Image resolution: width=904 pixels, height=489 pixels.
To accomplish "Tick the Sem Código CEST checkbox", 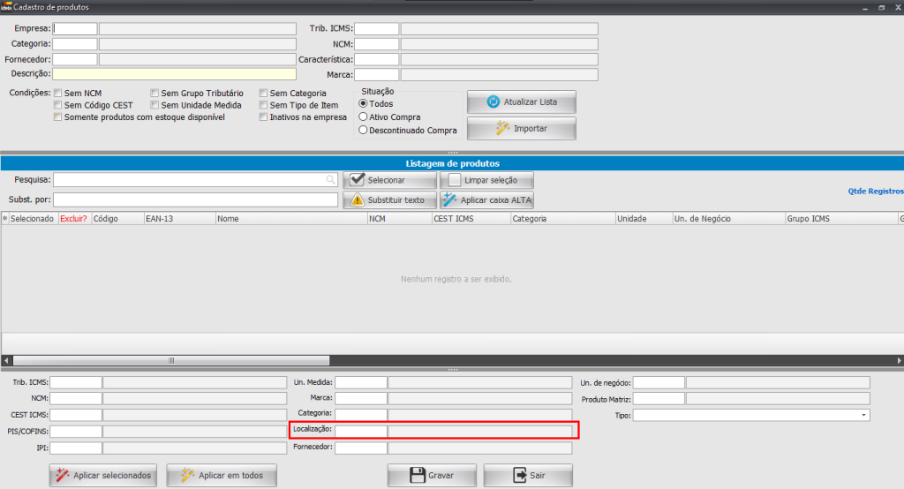I will (x=58, y=105).
